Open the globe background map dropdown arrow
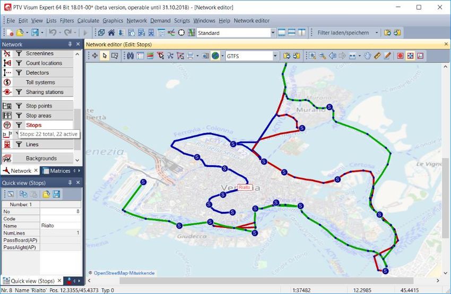451x294 pixels. (x=222, y=56)
